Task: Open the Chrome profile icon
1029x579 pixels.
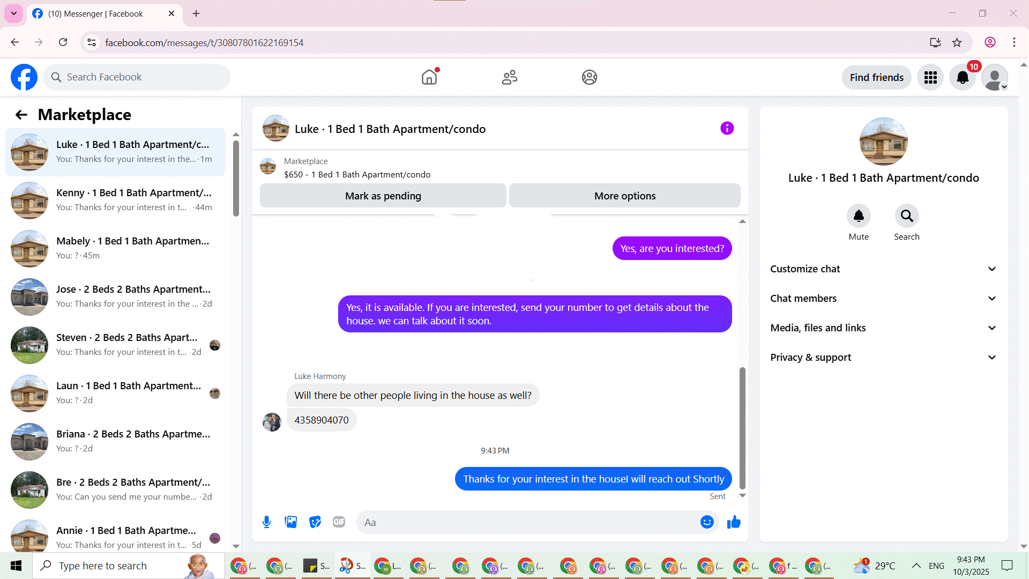Action: pyautogui.click(x=990, y=42)
